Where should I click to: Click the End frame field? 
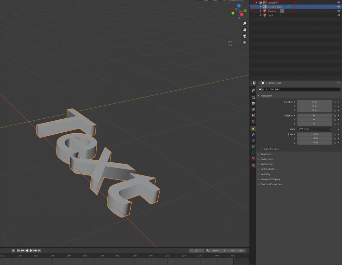pyautogui.click(x=237, y=251)
